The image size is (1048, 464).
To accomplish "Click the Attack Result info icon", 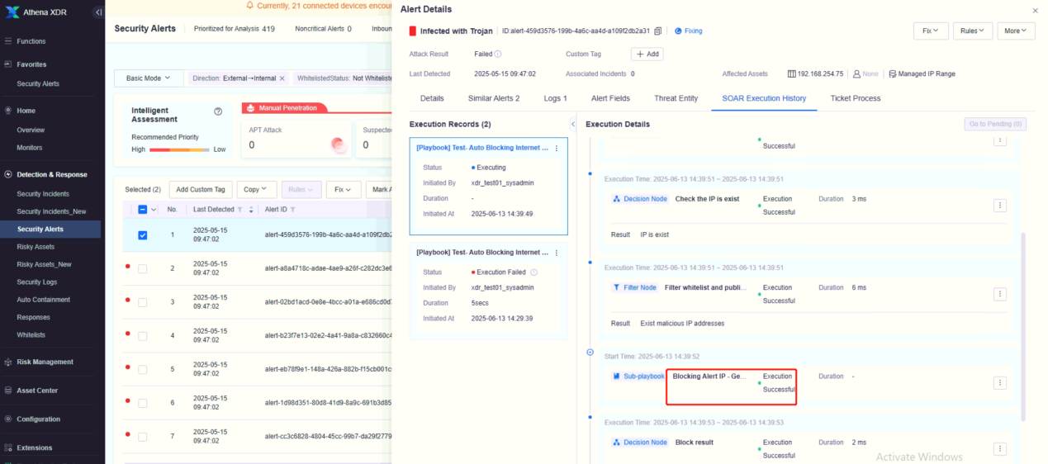I will point(500,54).
